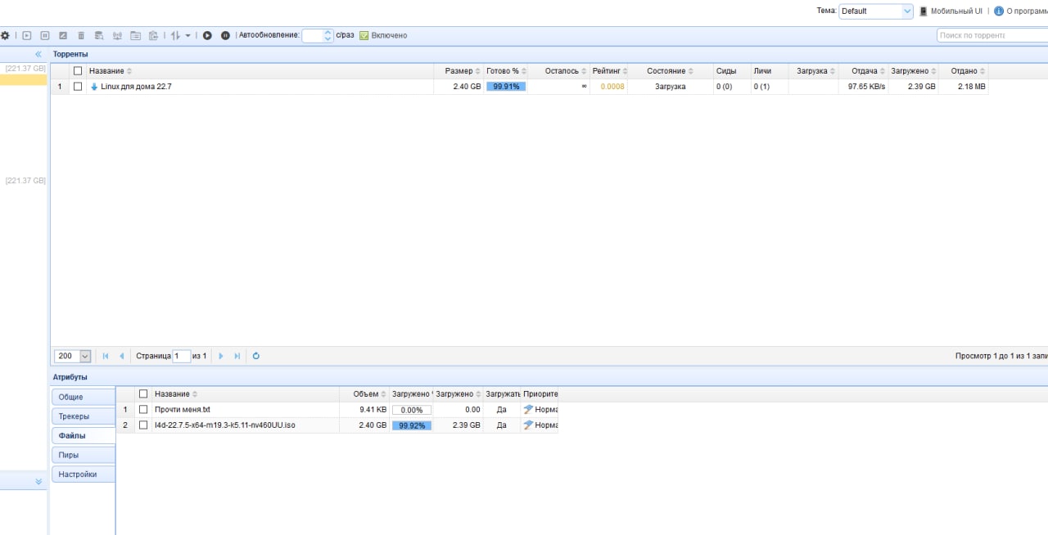Click the pause torrent box icon
The width and height of the screenshot is (1048, 535).
(x=45, y=35)
